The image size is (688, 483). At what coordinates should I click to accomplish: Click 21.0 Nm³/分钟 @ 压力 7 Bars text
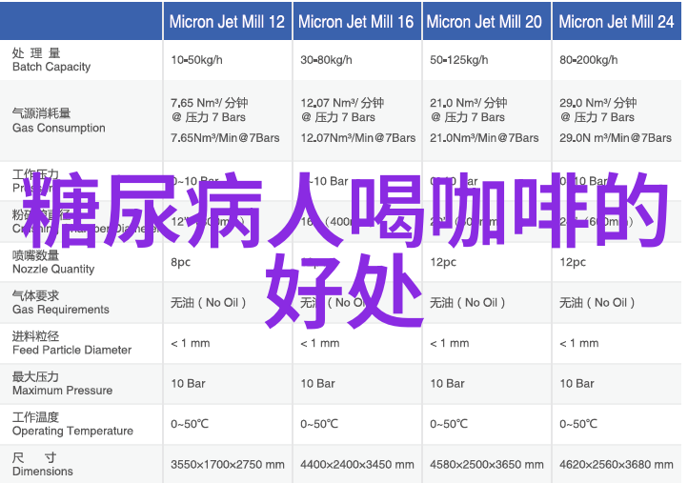click(x=469, y=111)
